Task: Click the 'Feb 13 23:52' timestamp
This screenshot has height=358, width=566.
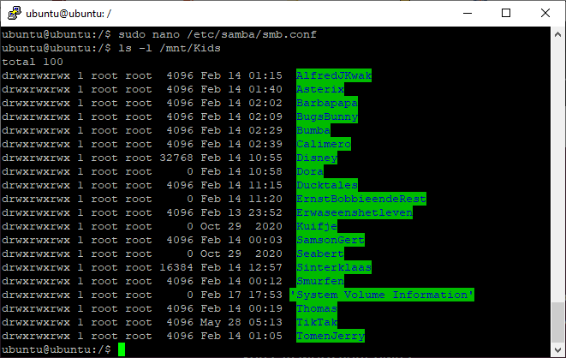Action: pyautogui.click(x=241, y=213)
